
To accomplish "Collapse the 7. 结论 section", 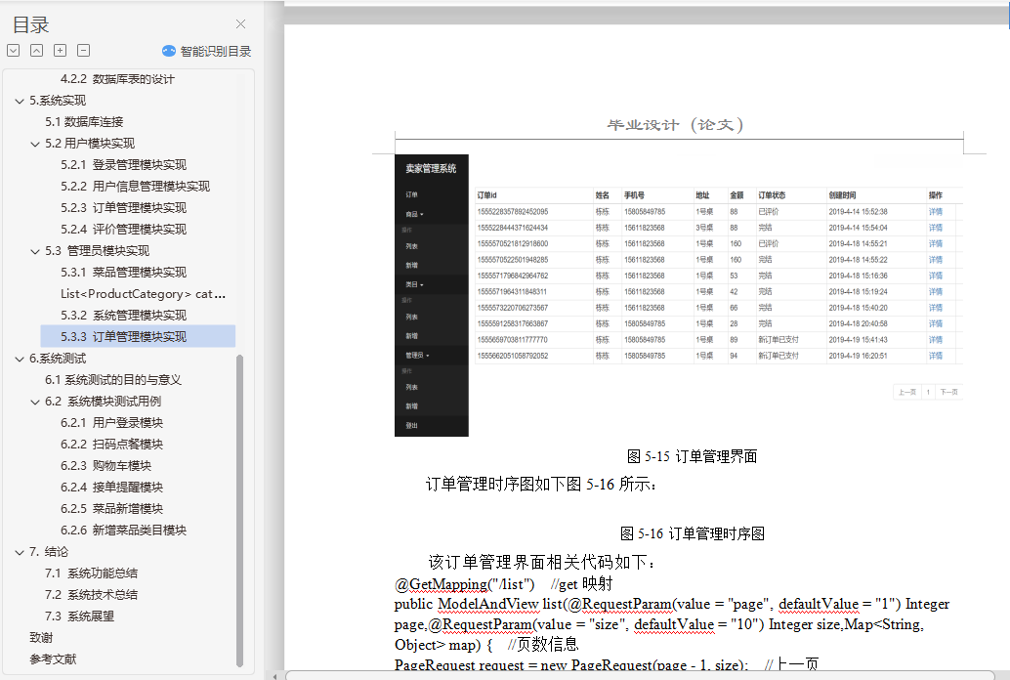I will click(x=20, y=552).
